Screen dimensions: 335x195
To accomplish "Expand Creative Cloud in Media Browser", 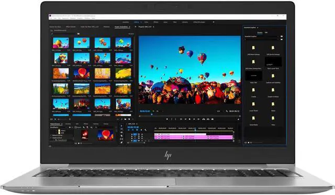I will [51, 138].
